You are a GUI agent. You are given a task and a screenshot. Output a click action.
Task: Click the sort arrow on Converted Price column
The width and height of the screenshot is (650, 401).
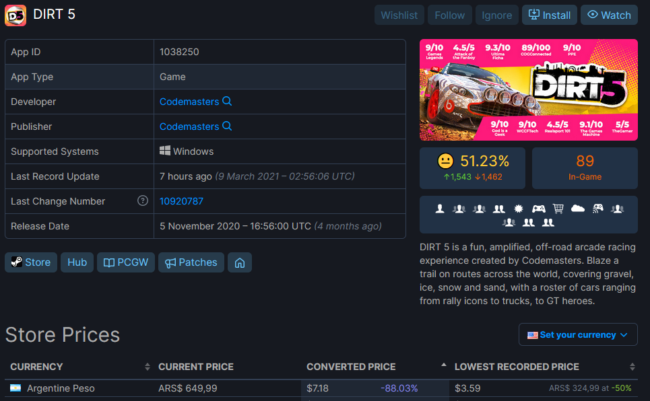click(x=444, y=365)
